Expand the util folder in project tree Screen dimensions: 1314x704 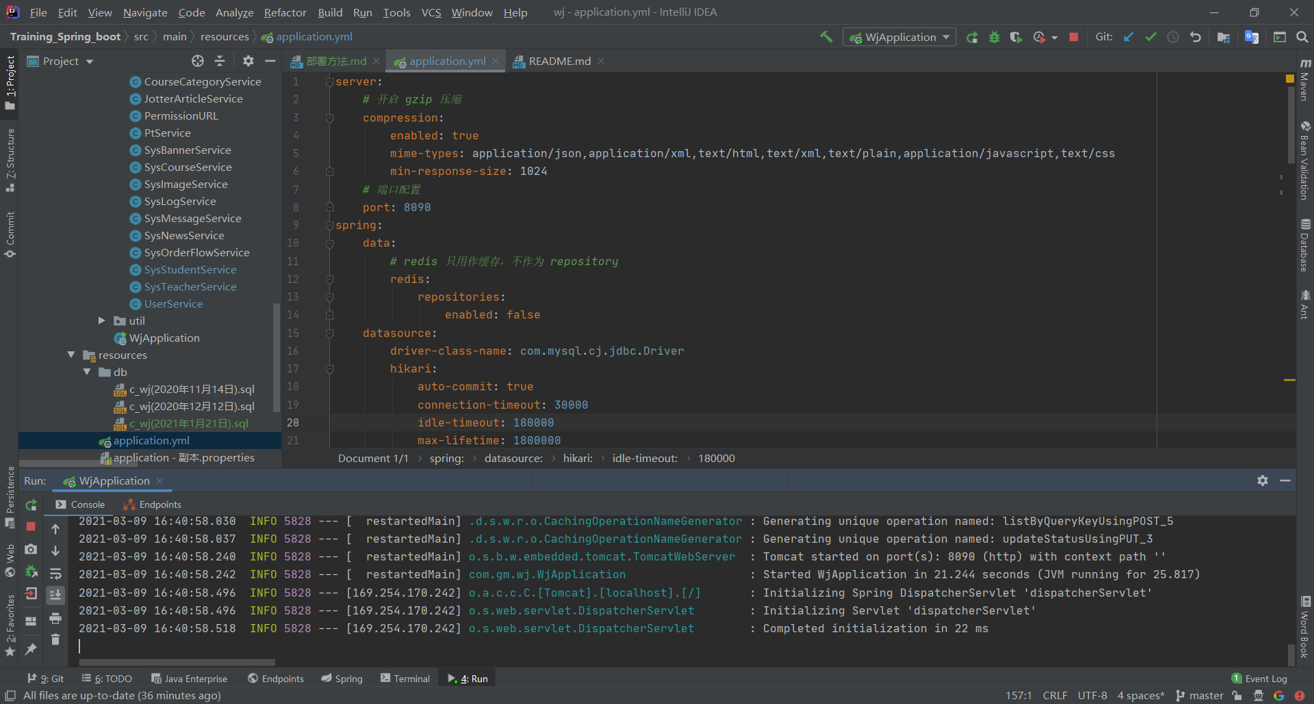(101, 321)
